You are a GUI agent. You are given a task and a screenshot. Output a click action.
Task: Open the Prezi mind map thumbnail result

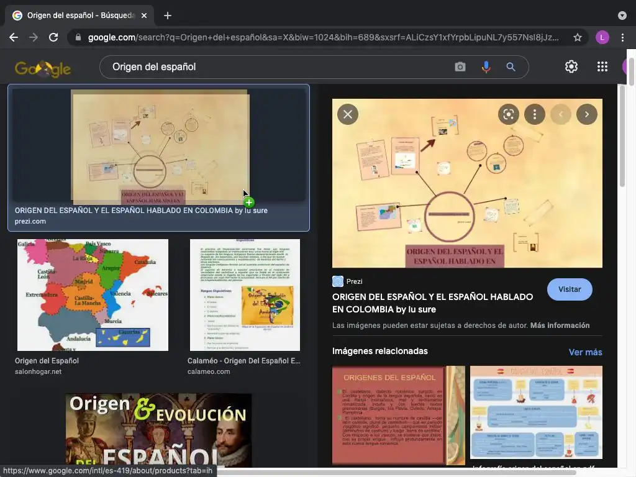coord(160,147)
